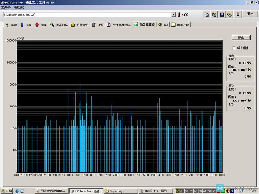Switch to the 健康 tab
The width and height of the screenshot is (259, 194).
click(x=41, y=25)
